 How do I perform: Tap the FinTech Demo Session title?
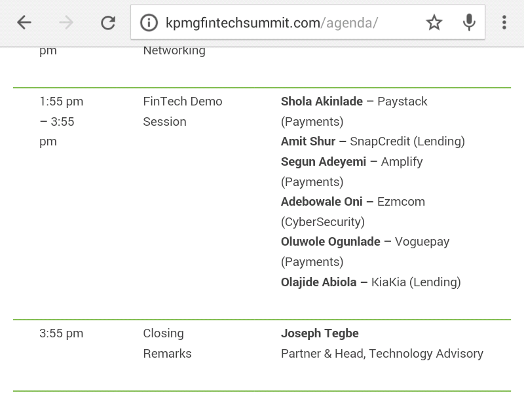click(183, 111)
